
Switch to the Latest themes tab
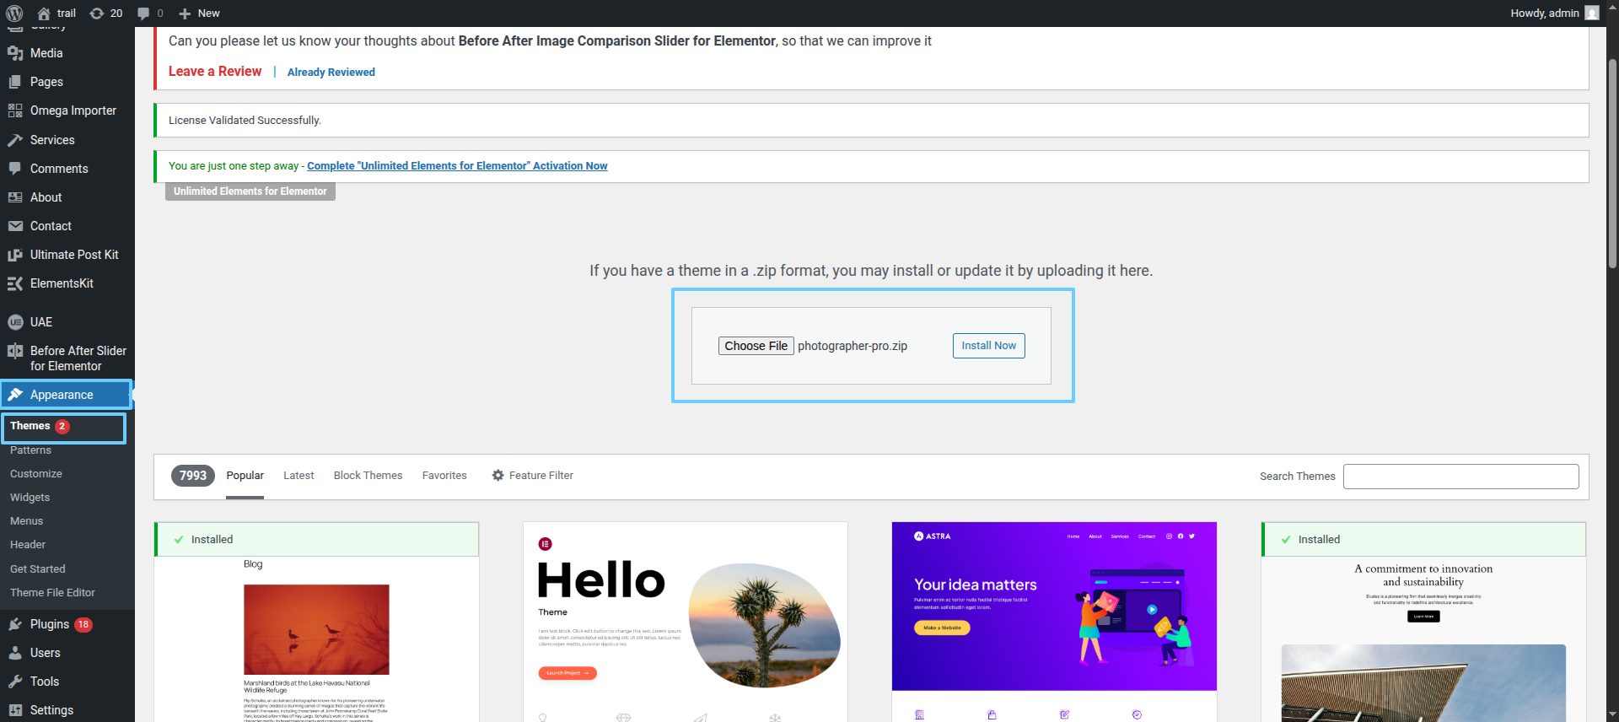pos(299,476)
